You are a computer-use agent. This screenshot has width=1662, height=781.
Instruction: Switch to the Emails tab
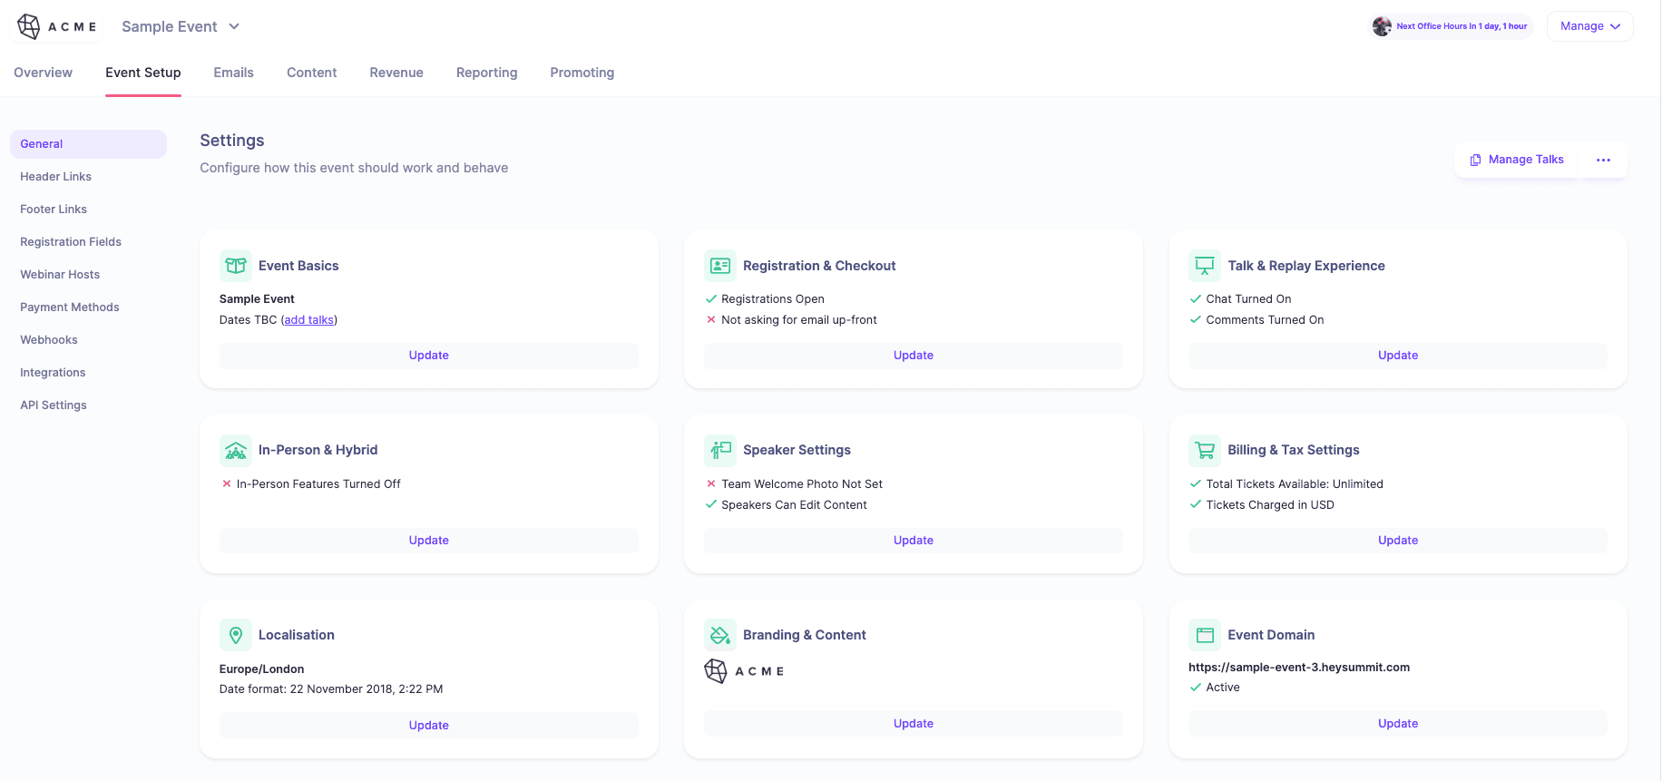tap(233, 73)
